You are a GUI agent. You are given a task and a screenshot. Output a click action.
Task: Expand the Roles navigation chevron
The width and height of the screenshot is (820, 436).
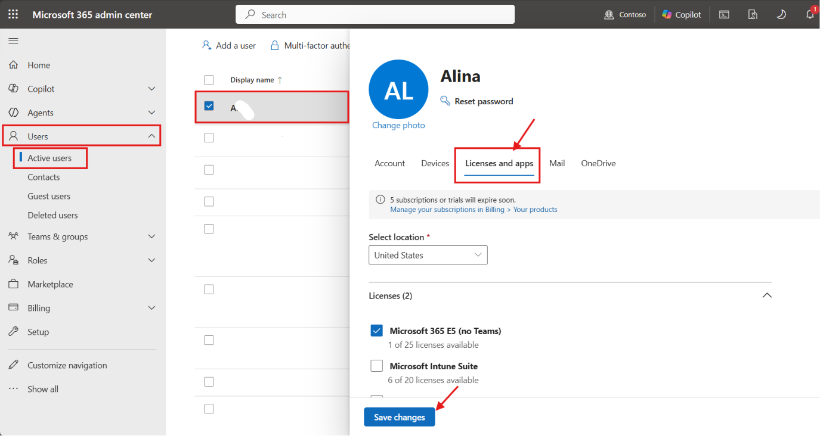151,260
